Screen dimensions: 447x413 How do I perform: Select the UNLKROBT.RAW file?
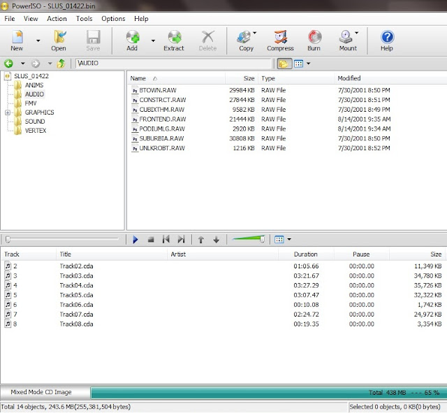coord(162,148)
